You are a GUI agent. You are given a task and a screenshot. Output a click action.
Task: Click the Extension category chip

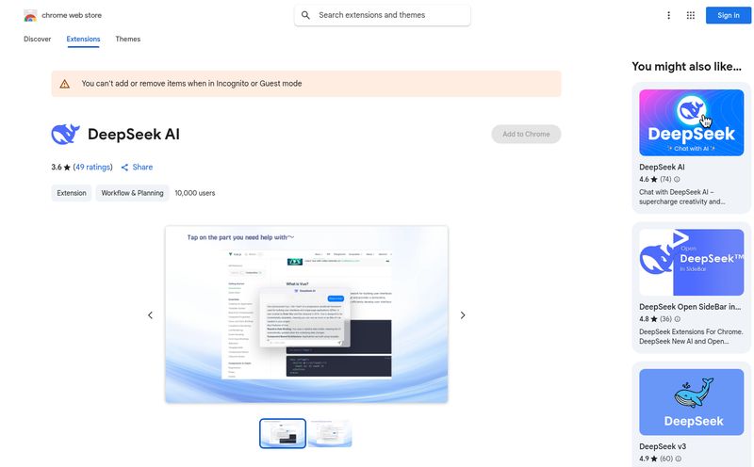[72, 193]
